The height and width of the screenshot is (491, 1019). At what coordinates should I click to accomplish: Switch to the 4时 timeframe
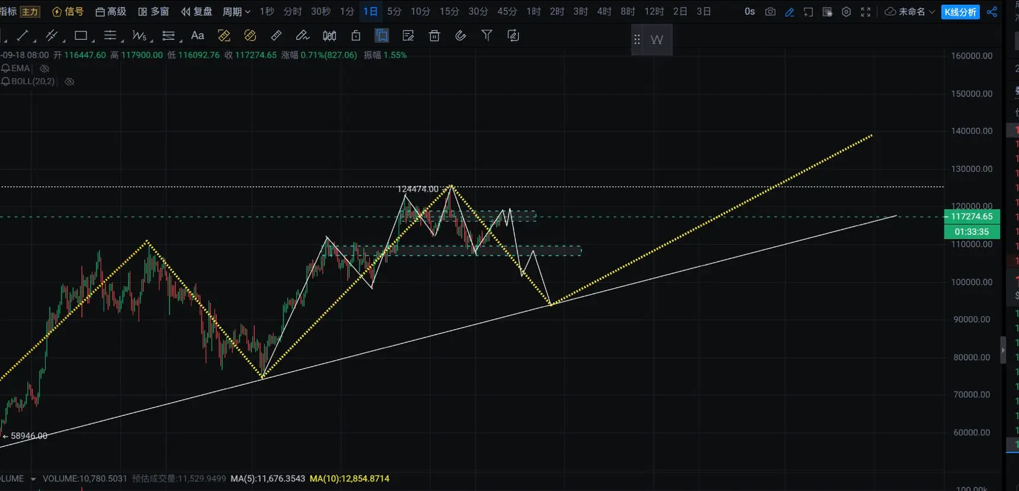click(604, 12)
